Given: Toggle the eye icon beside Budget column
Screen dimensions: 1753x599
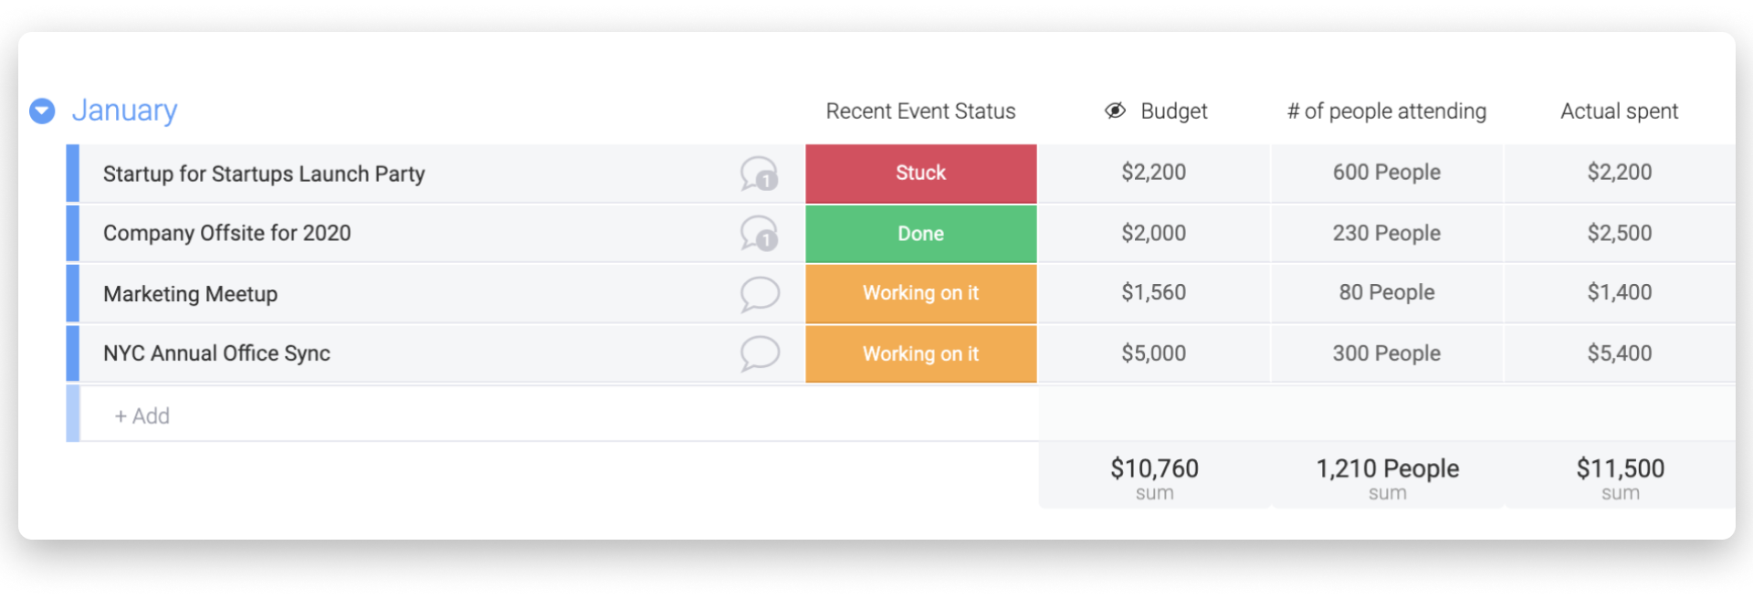Looking at the screenshot, I should [1115, 110].
